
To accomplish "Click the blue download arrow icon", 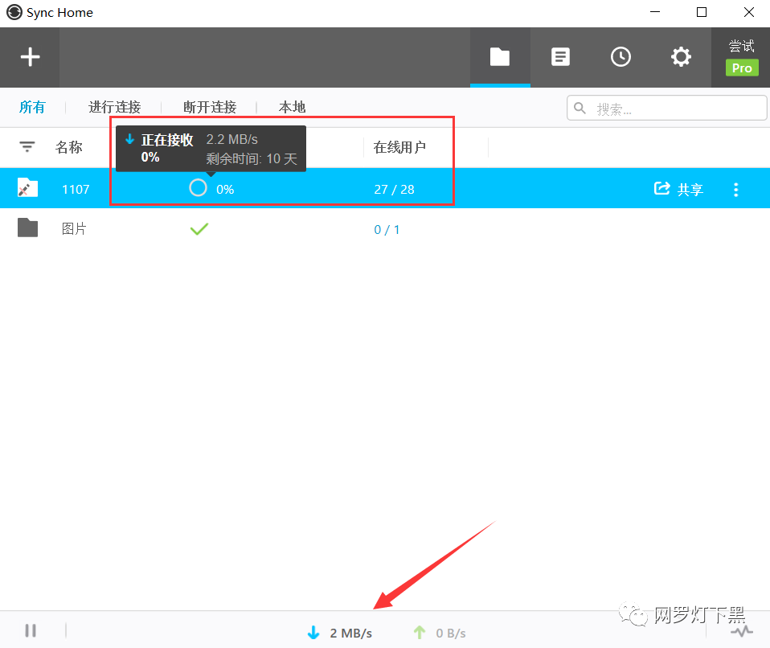I will pos(313,632).
